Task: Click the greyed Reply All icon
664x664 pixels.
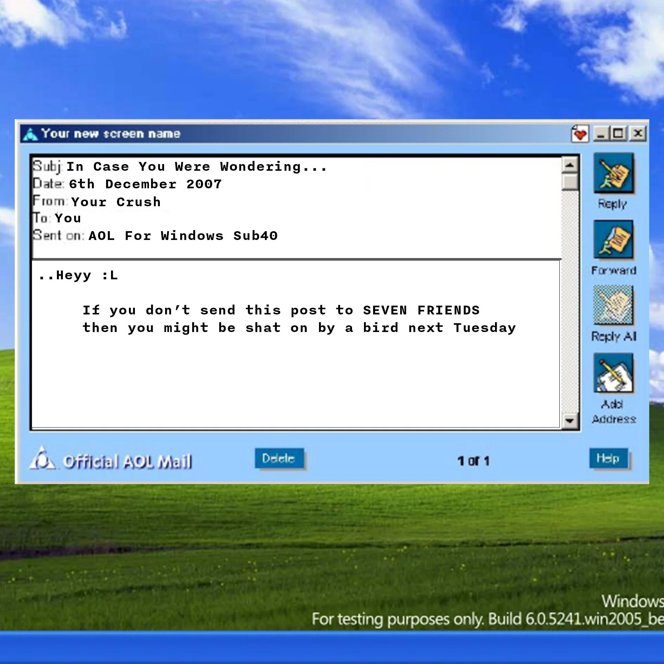Action: [614, 305]
